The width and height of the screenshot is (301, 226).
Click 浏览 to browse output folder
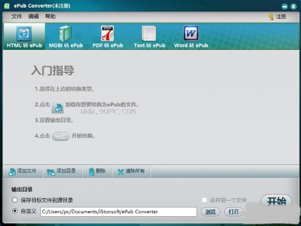pos(210,212)
